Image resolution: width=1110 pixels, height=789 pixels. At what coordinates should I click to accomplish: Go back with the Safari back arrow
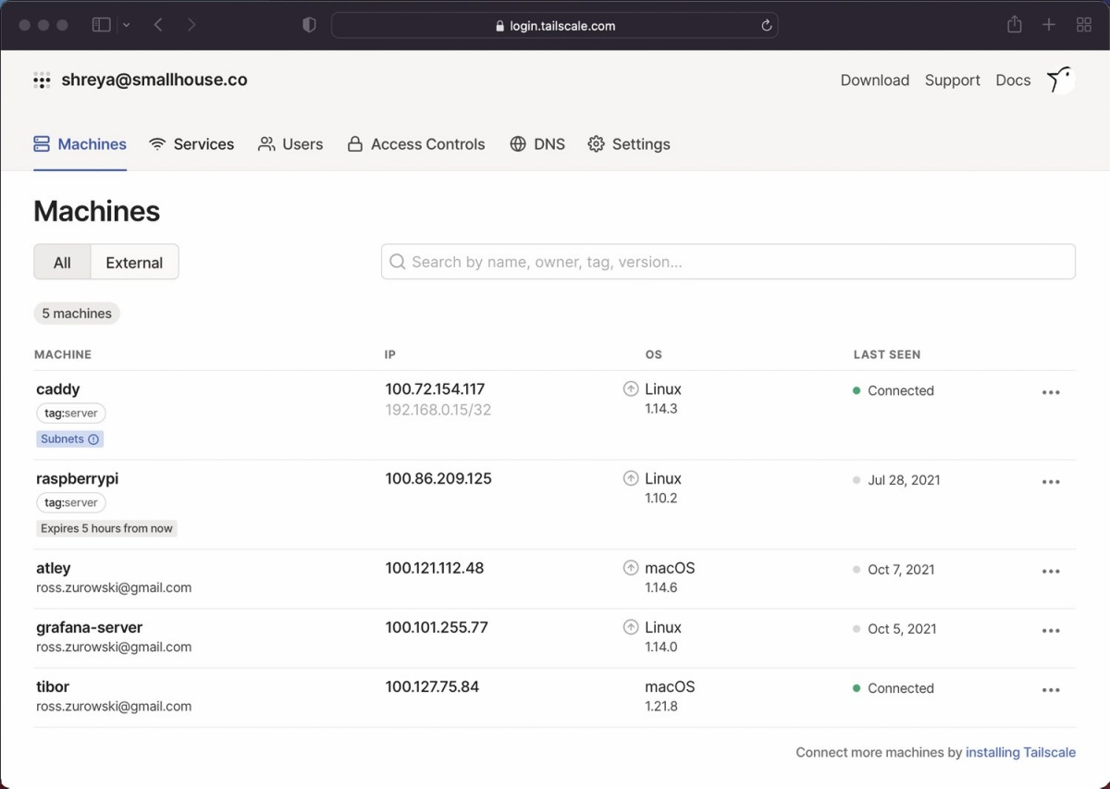pos(158,25)
